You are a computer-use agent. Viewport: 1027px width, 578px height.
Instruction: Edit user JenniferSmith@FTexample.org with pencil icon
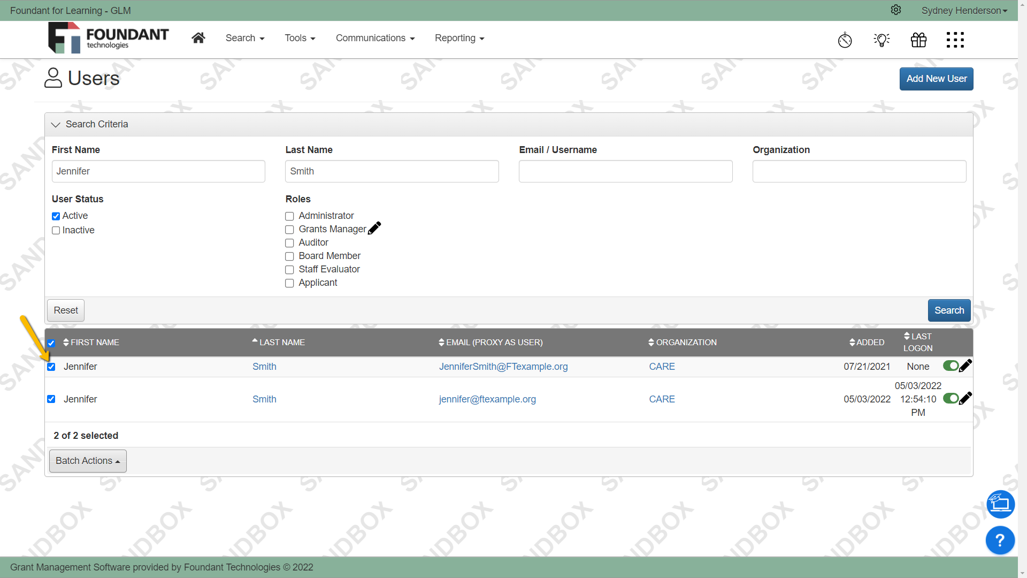(x=965, y=366)
